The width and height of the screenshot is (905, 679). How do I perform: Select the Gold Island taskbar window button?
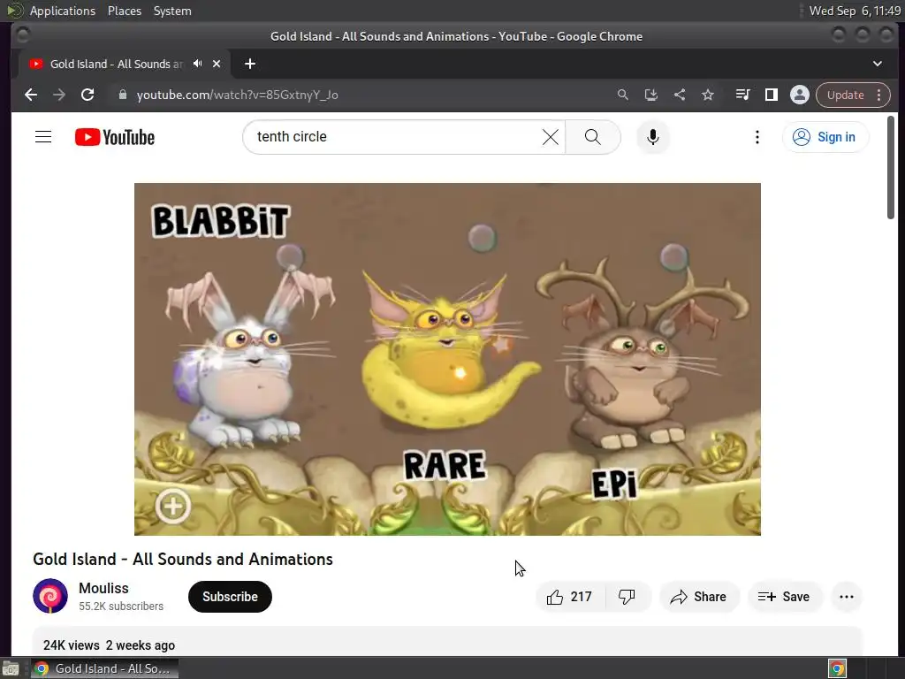pyautogui.click(x=104, y=668)
